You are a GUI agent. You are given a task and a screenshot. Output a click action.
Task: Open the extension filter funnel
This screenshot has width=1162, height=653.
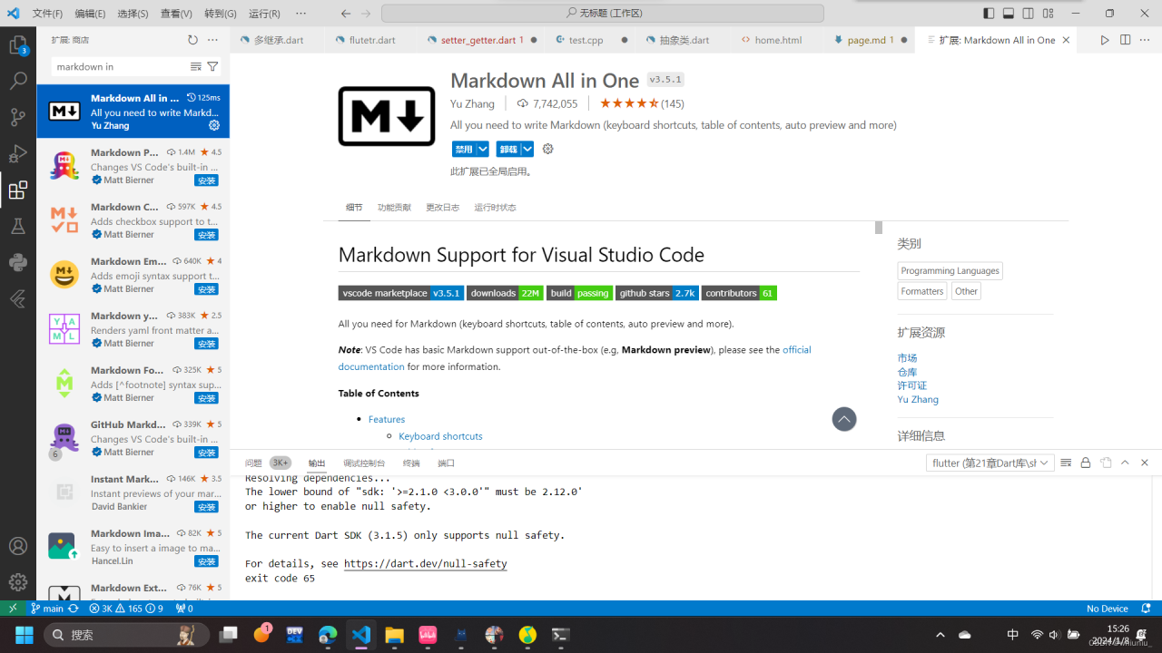tap(212, 67)
